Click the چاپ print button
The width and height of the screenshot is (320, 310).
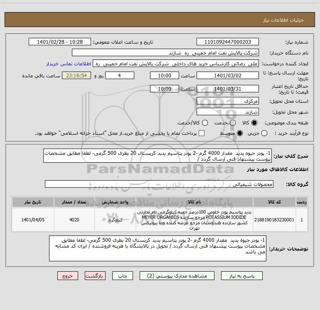click(x=123, y=276)
